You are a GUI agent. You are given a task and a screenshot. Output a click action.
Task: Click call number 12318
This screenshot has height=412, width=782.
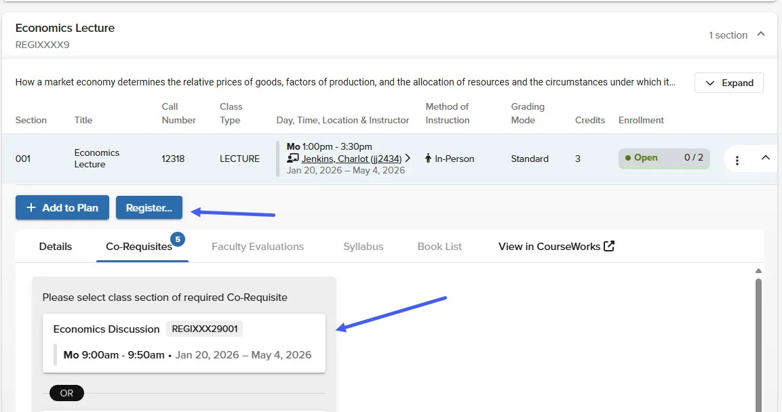click(x=173, y=159)
